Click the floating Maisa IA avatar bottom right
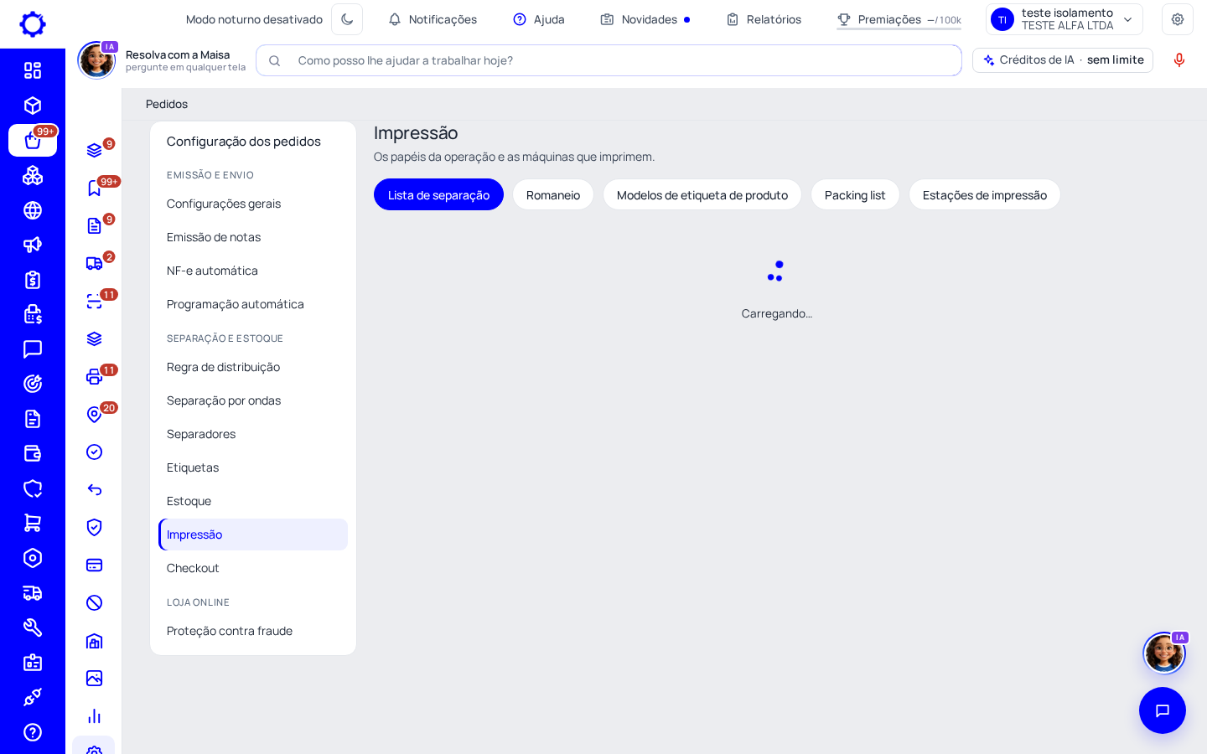The height and width of the screenshot is (754, 1207). (x=1164, y=653)
